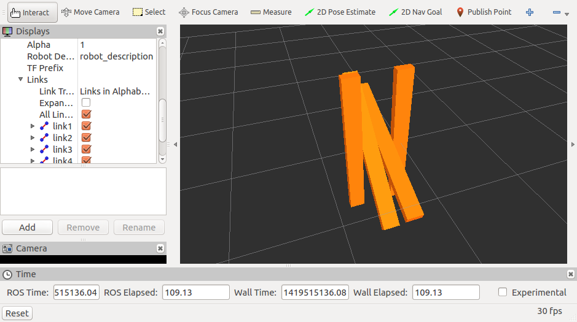The image size is (577, 322).
Task: Click the ROS Time field
Action: tap(76, 293)
